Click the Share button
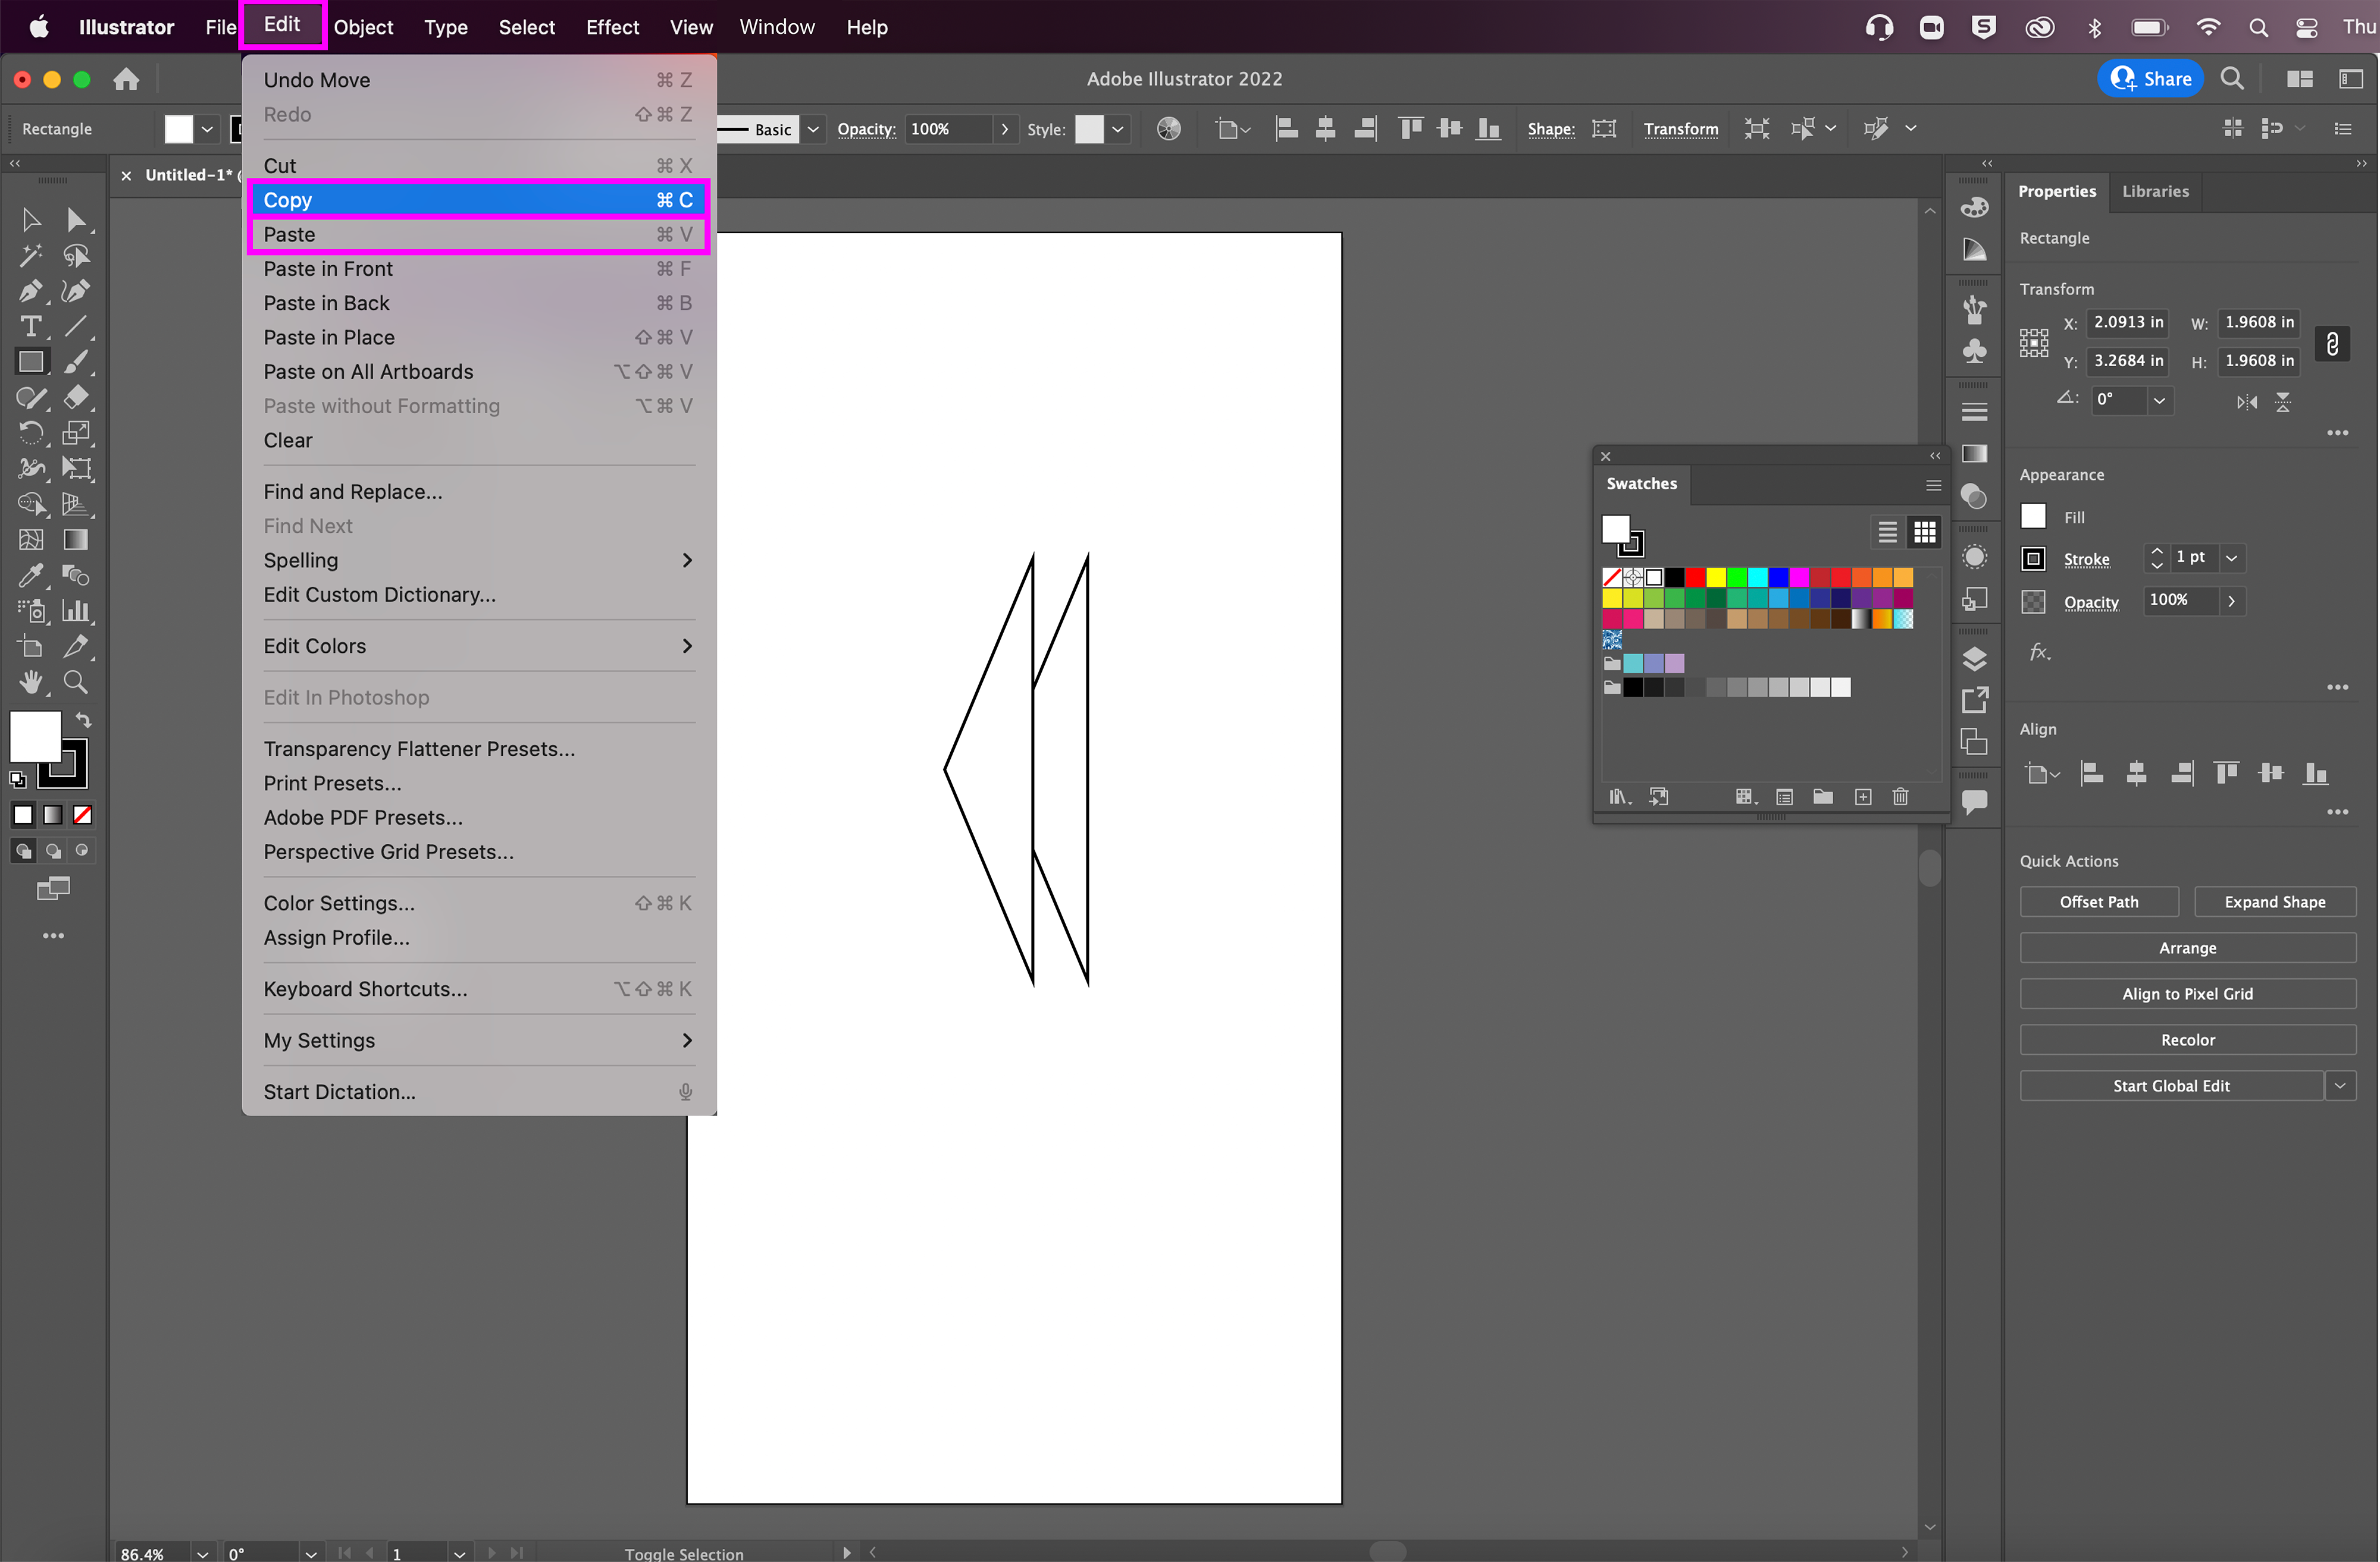 pos(2151,79)
